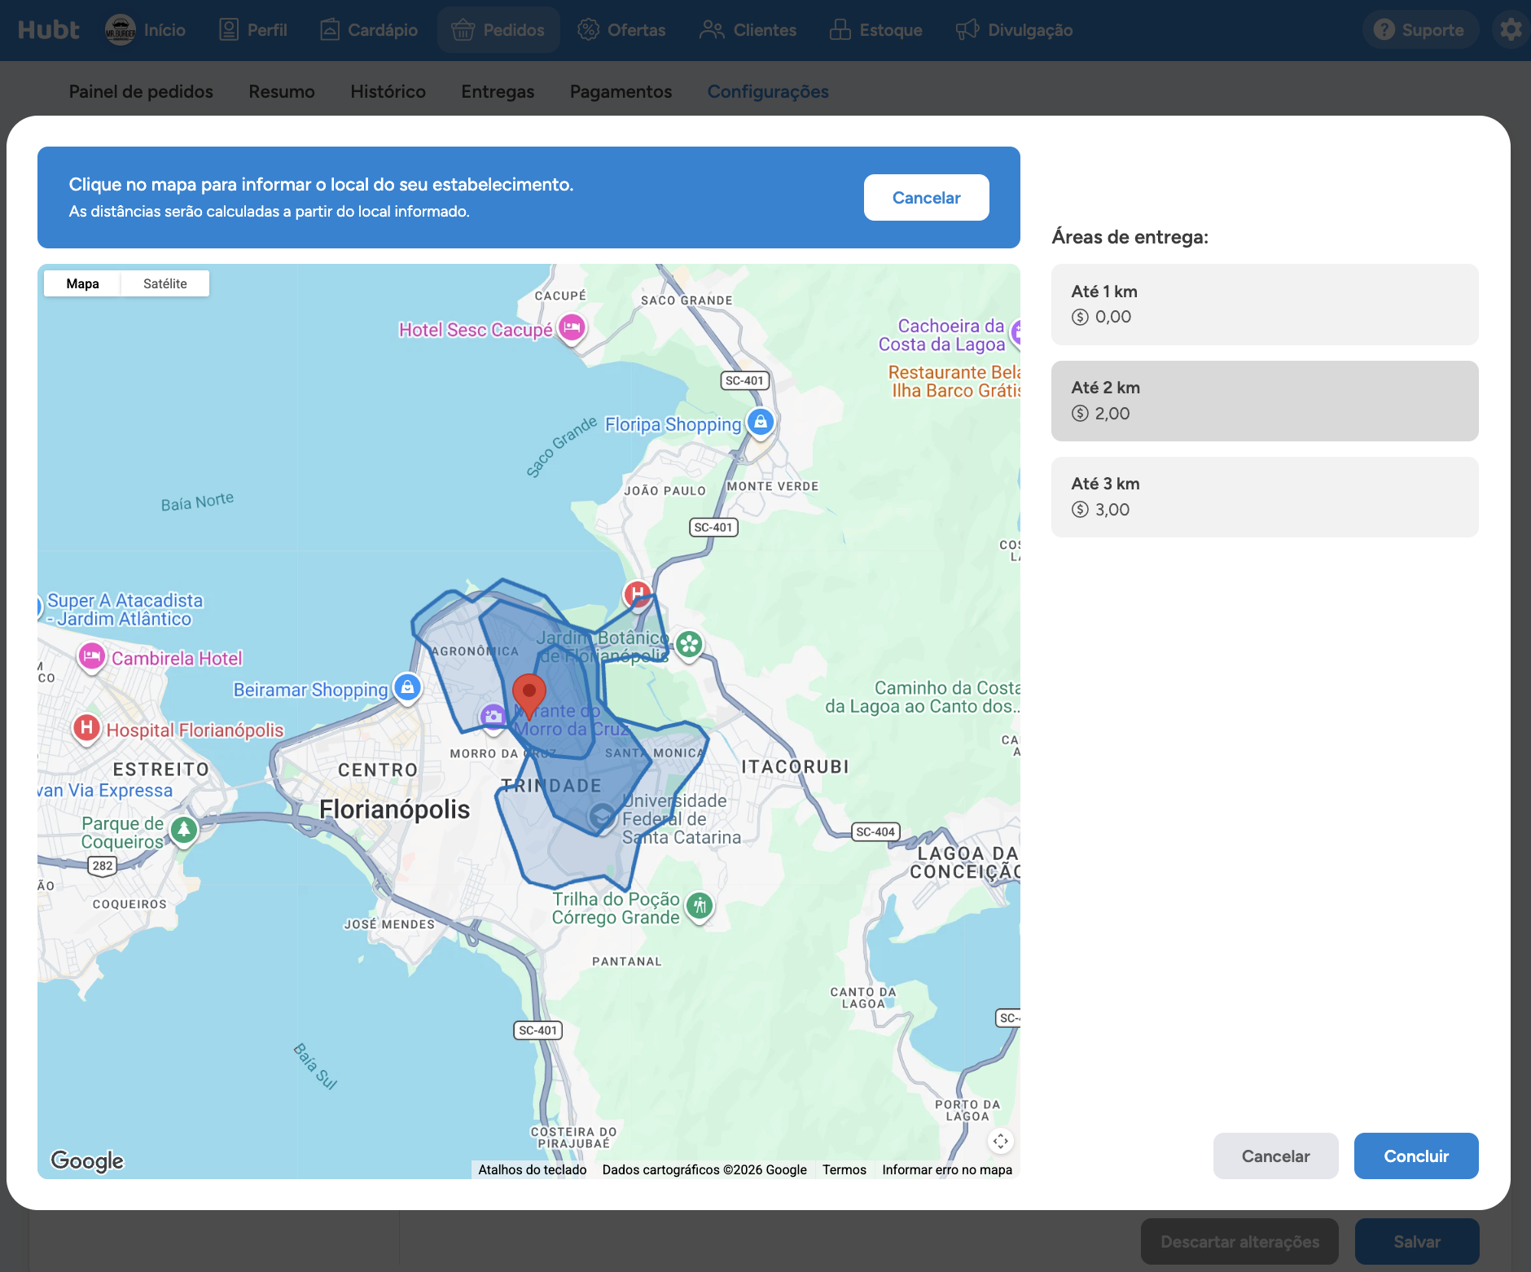Viewport: 1531px width, 1272px height.
Task: Open Atalhos do teclado link
Action: [x=532, y=1169]
